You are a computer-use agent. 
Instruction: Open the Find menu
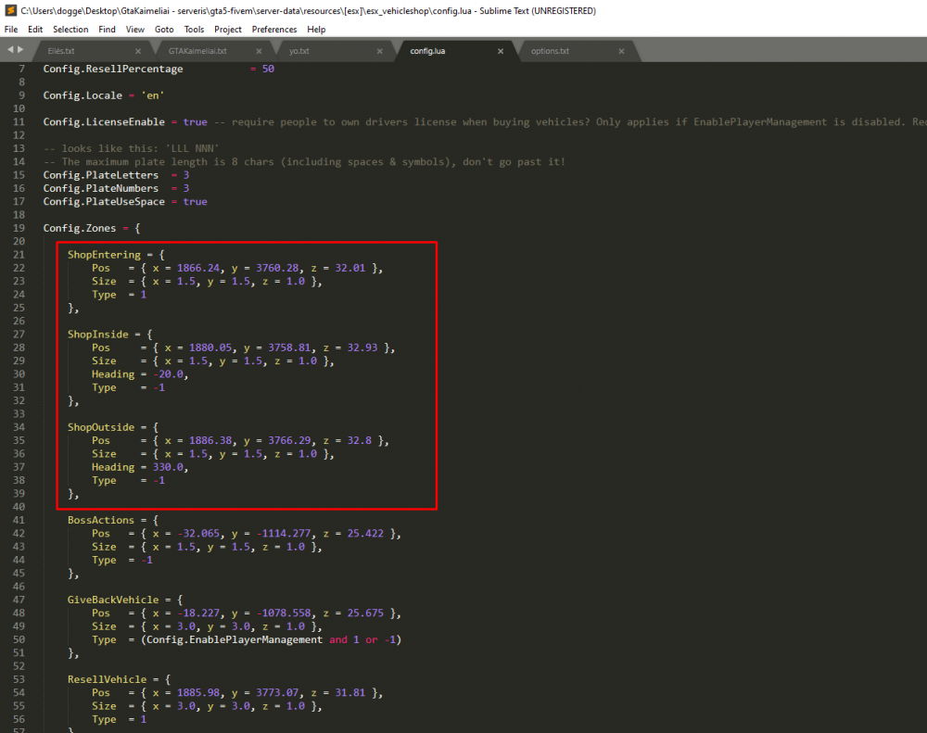click(107, 30)
